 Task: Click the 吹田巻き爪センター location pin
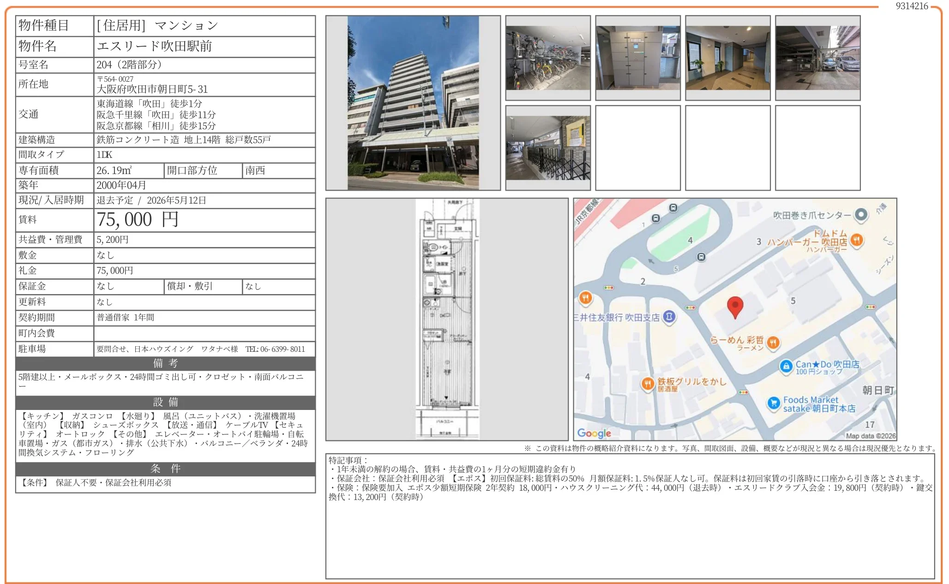(861, 214)
